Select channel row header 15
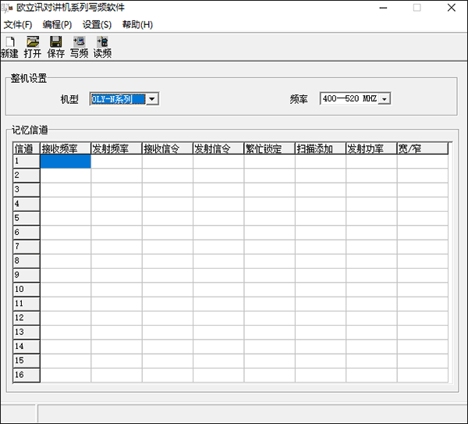 click(27, 361)
